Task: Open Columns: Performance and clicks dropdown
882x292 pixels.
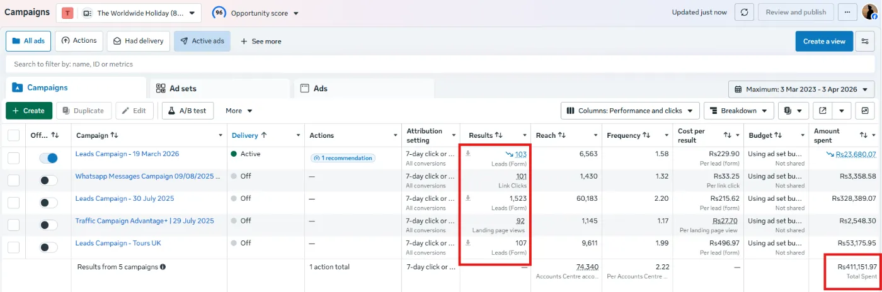Action: point(630,110)
